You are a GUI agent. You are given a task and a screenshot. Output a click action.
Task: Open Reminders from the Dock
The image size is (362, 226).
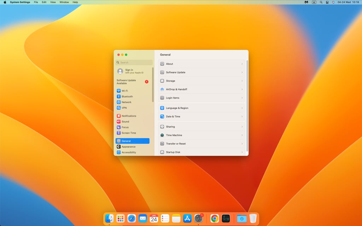tap(165, 218)
